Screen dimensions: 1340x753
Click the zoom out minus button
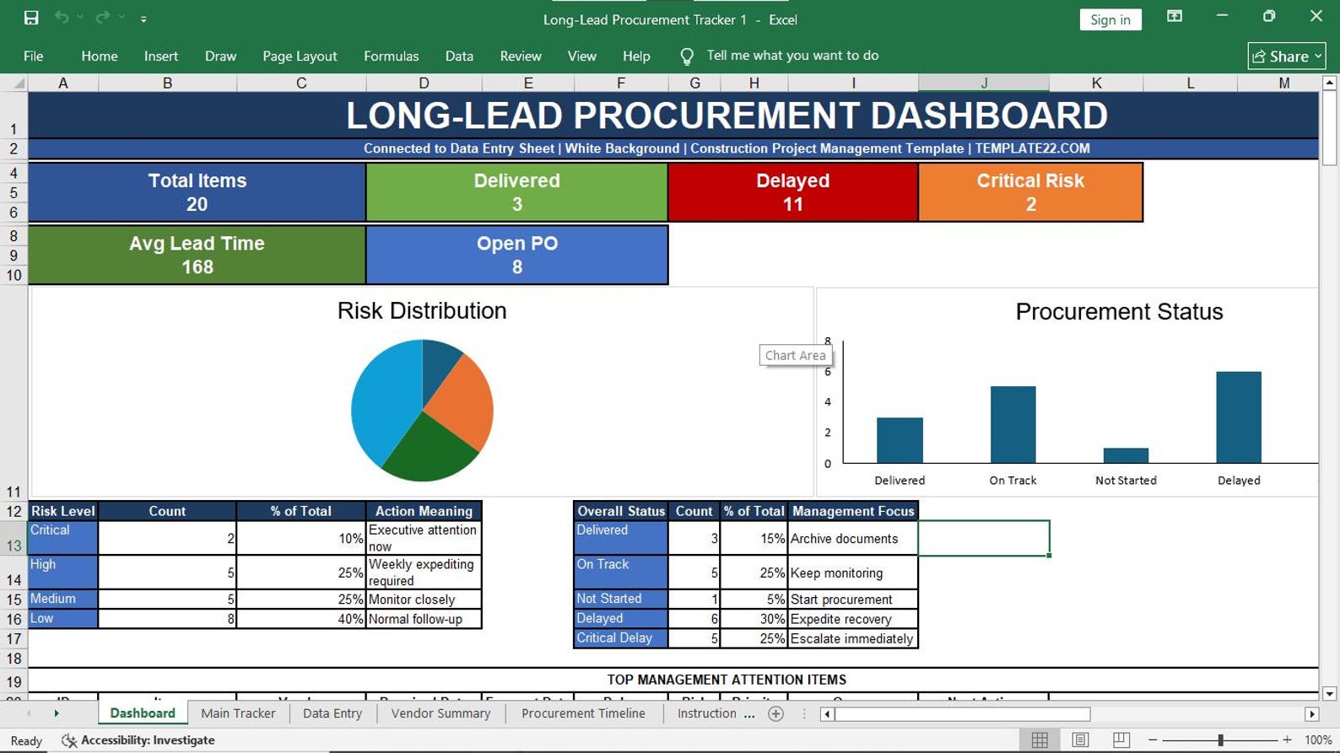[1153, 740]
